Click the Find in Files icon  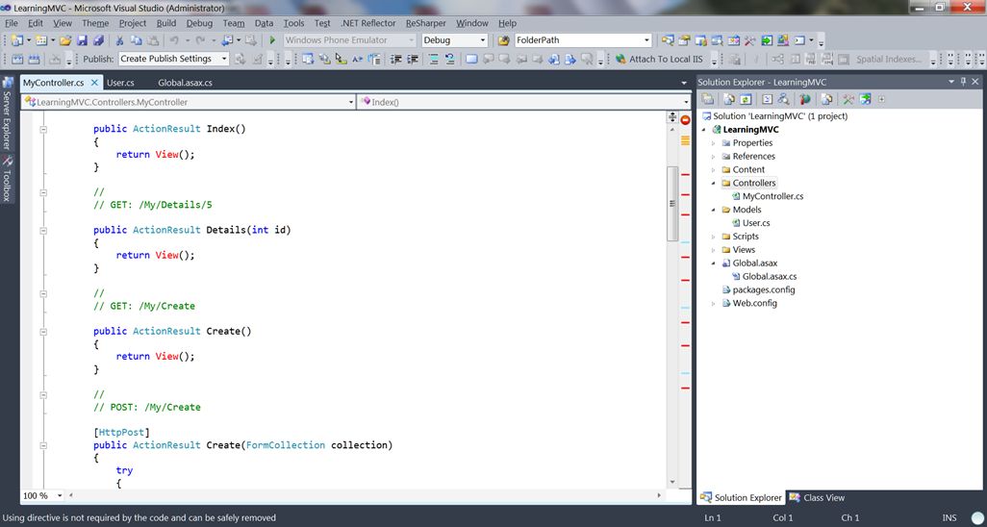(x=503, y=40)
